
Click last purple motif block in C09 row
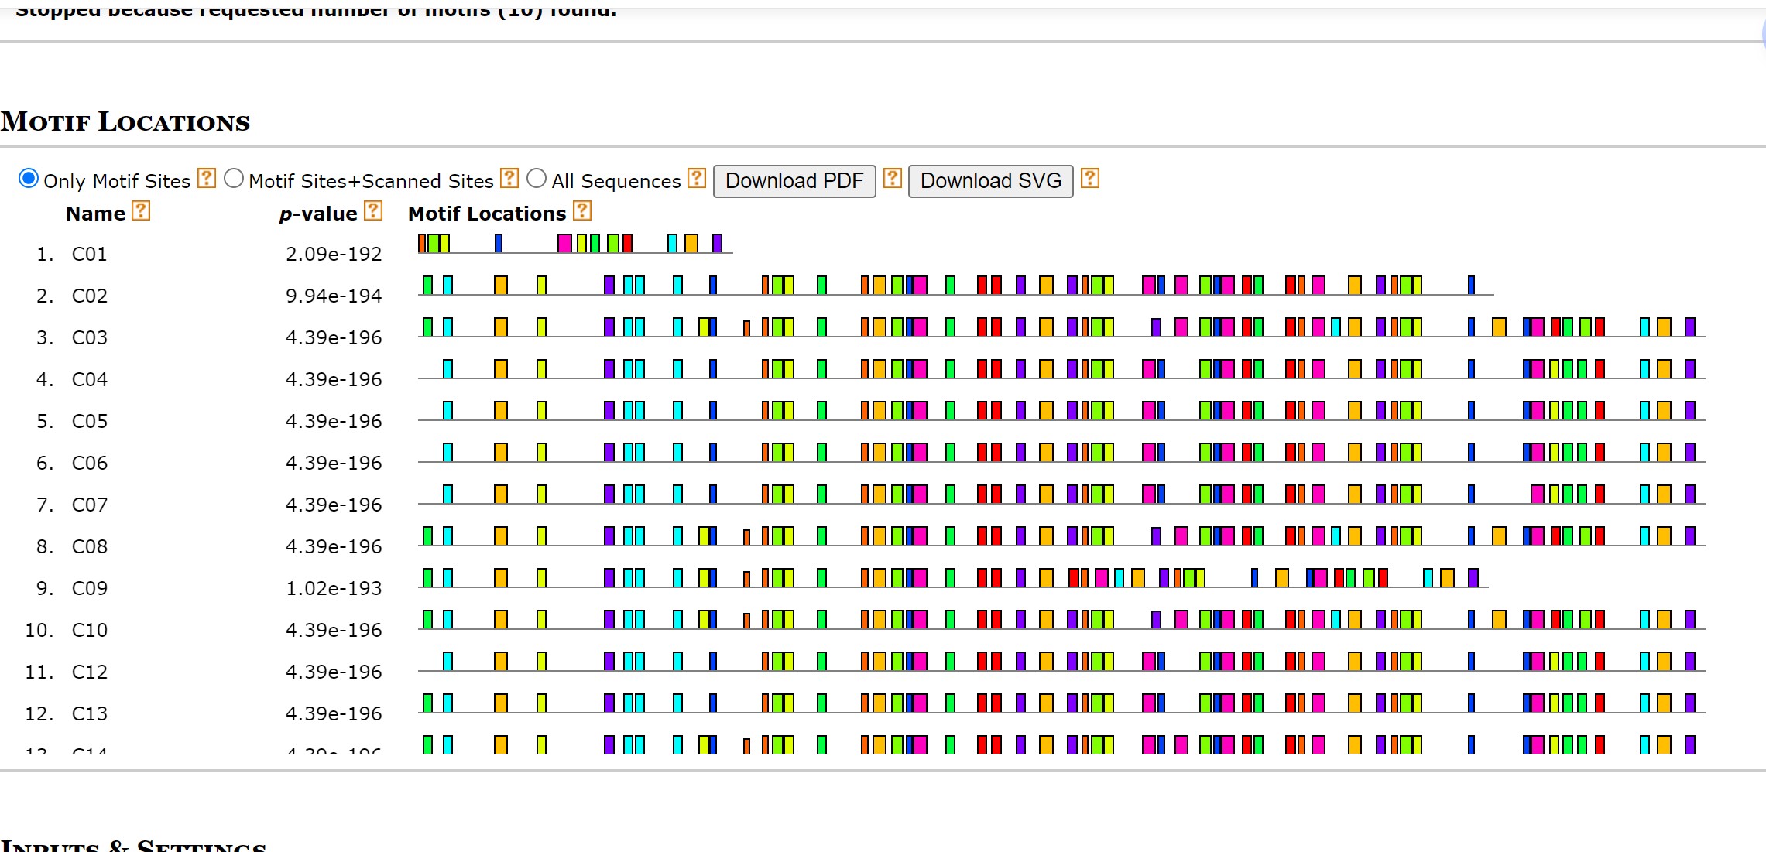1473,578
